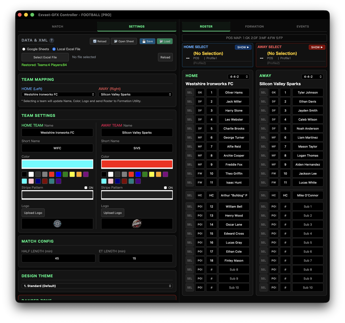The height and width of the screenshot is (323, 345).
Task: Click SEL button for Jackson Lee
Action: pyautogui.click(x=264, y=174)
